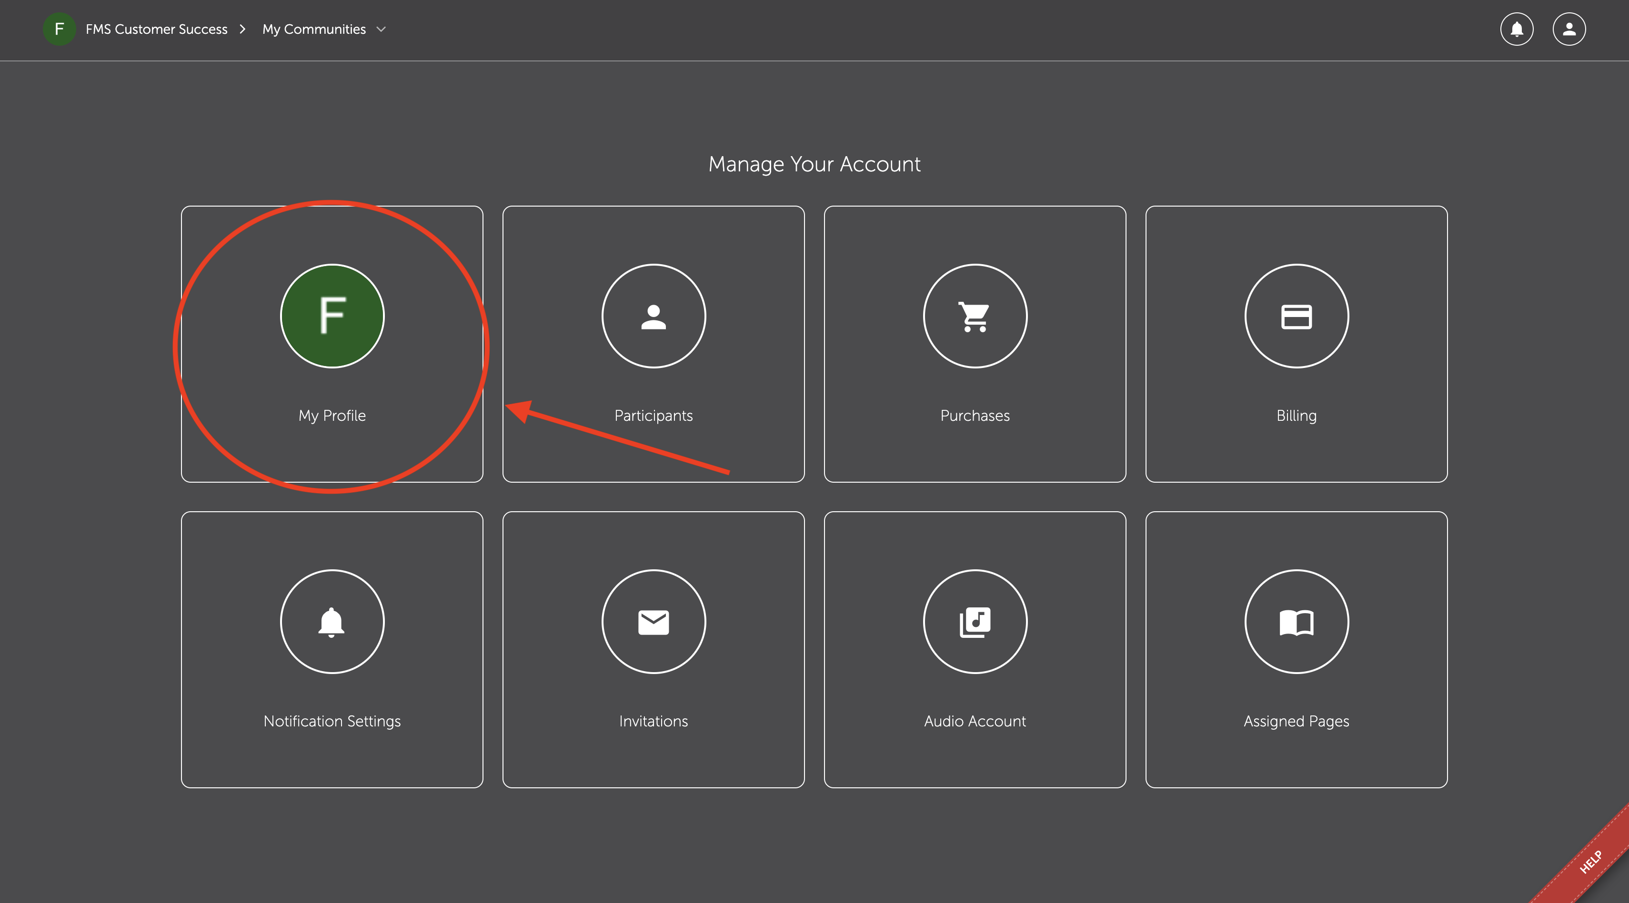Expand the My Communities dropdown chevron
This screenshot has height=903, width=1629.
coord(382,30)
